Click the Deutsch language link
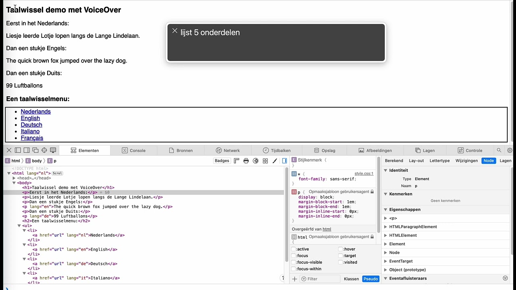Screen dimensions: 516x290 (31, 125)
